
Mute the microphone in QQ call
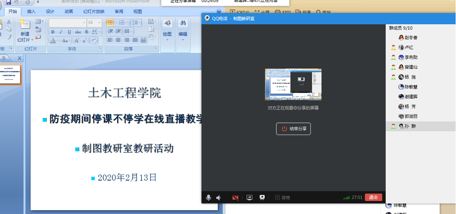[208, 197]
